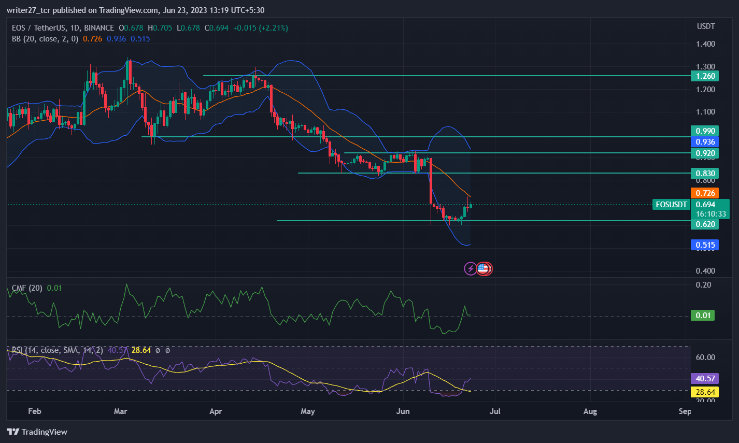Screen dimensions: 739x443
Task: Click the yellow 28.64 RSI average label
Action: point(705,392)
